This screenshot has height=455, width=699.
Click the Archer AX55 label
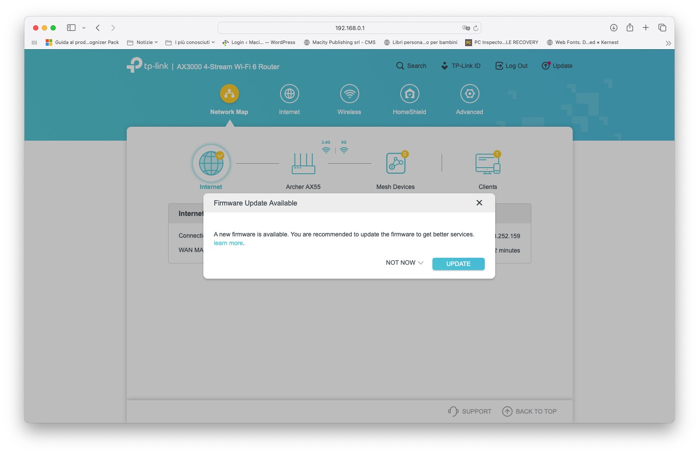303,187
